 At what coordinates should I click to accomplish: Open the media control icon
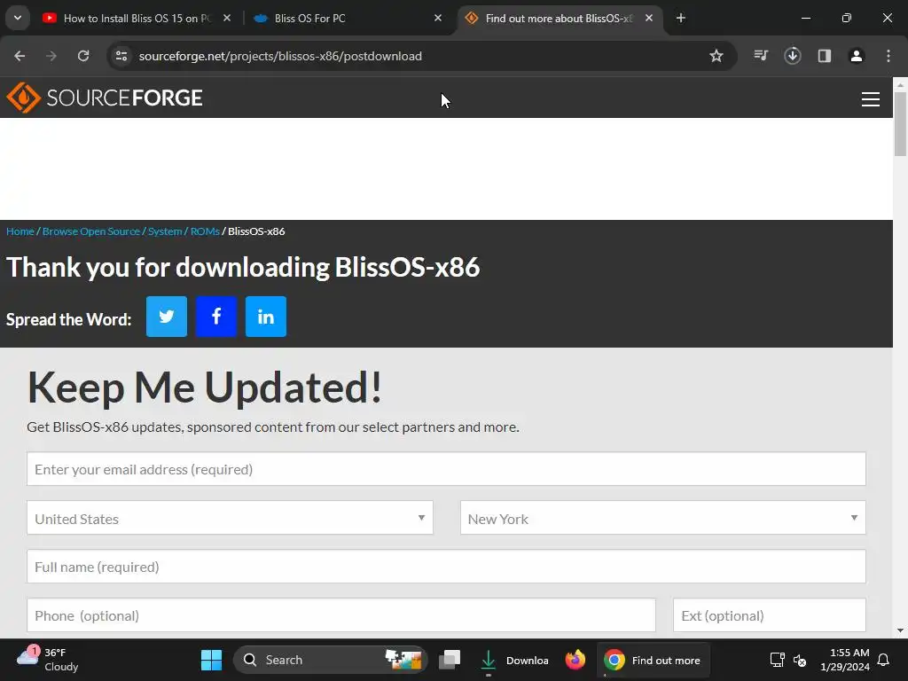click(x=761, y=56)
